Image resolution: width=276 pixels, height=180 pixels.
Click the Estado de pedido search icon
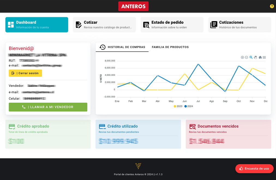coord(146,25)
